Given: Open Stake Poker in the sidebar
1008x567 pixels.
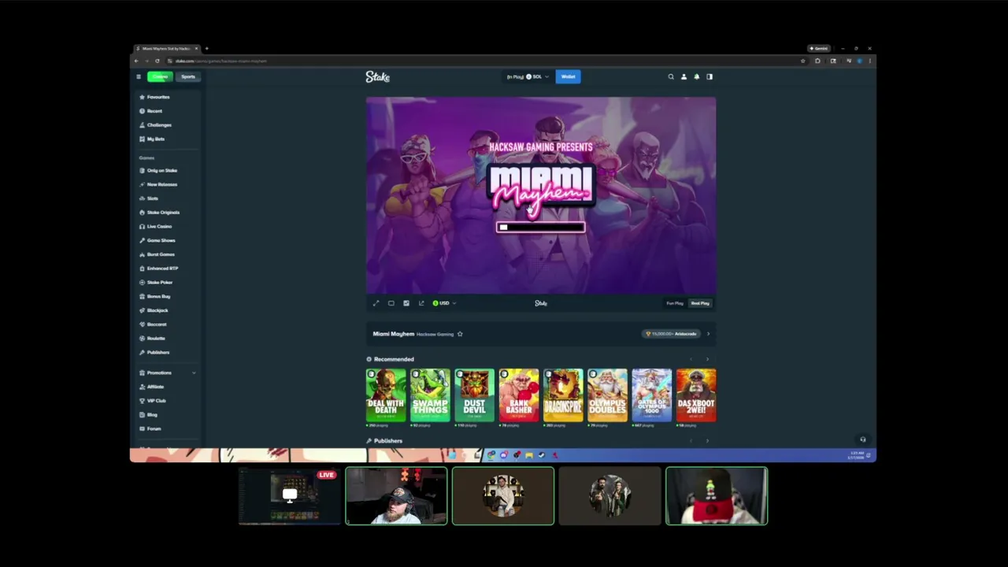Looking at the screenshot, I should pyautogui.click(x=156, y=283).
